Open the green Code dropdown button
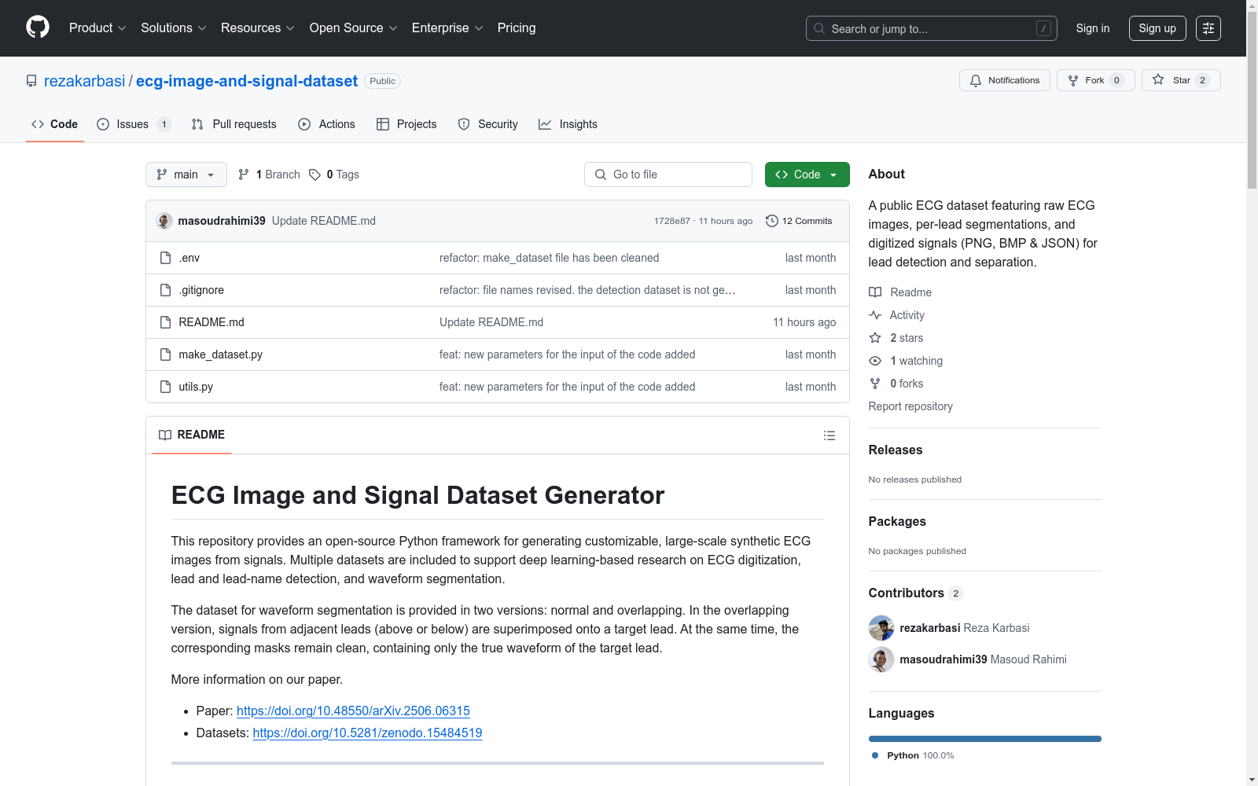1258x786 pixels. pyautogui.click(x=807, y=174)
